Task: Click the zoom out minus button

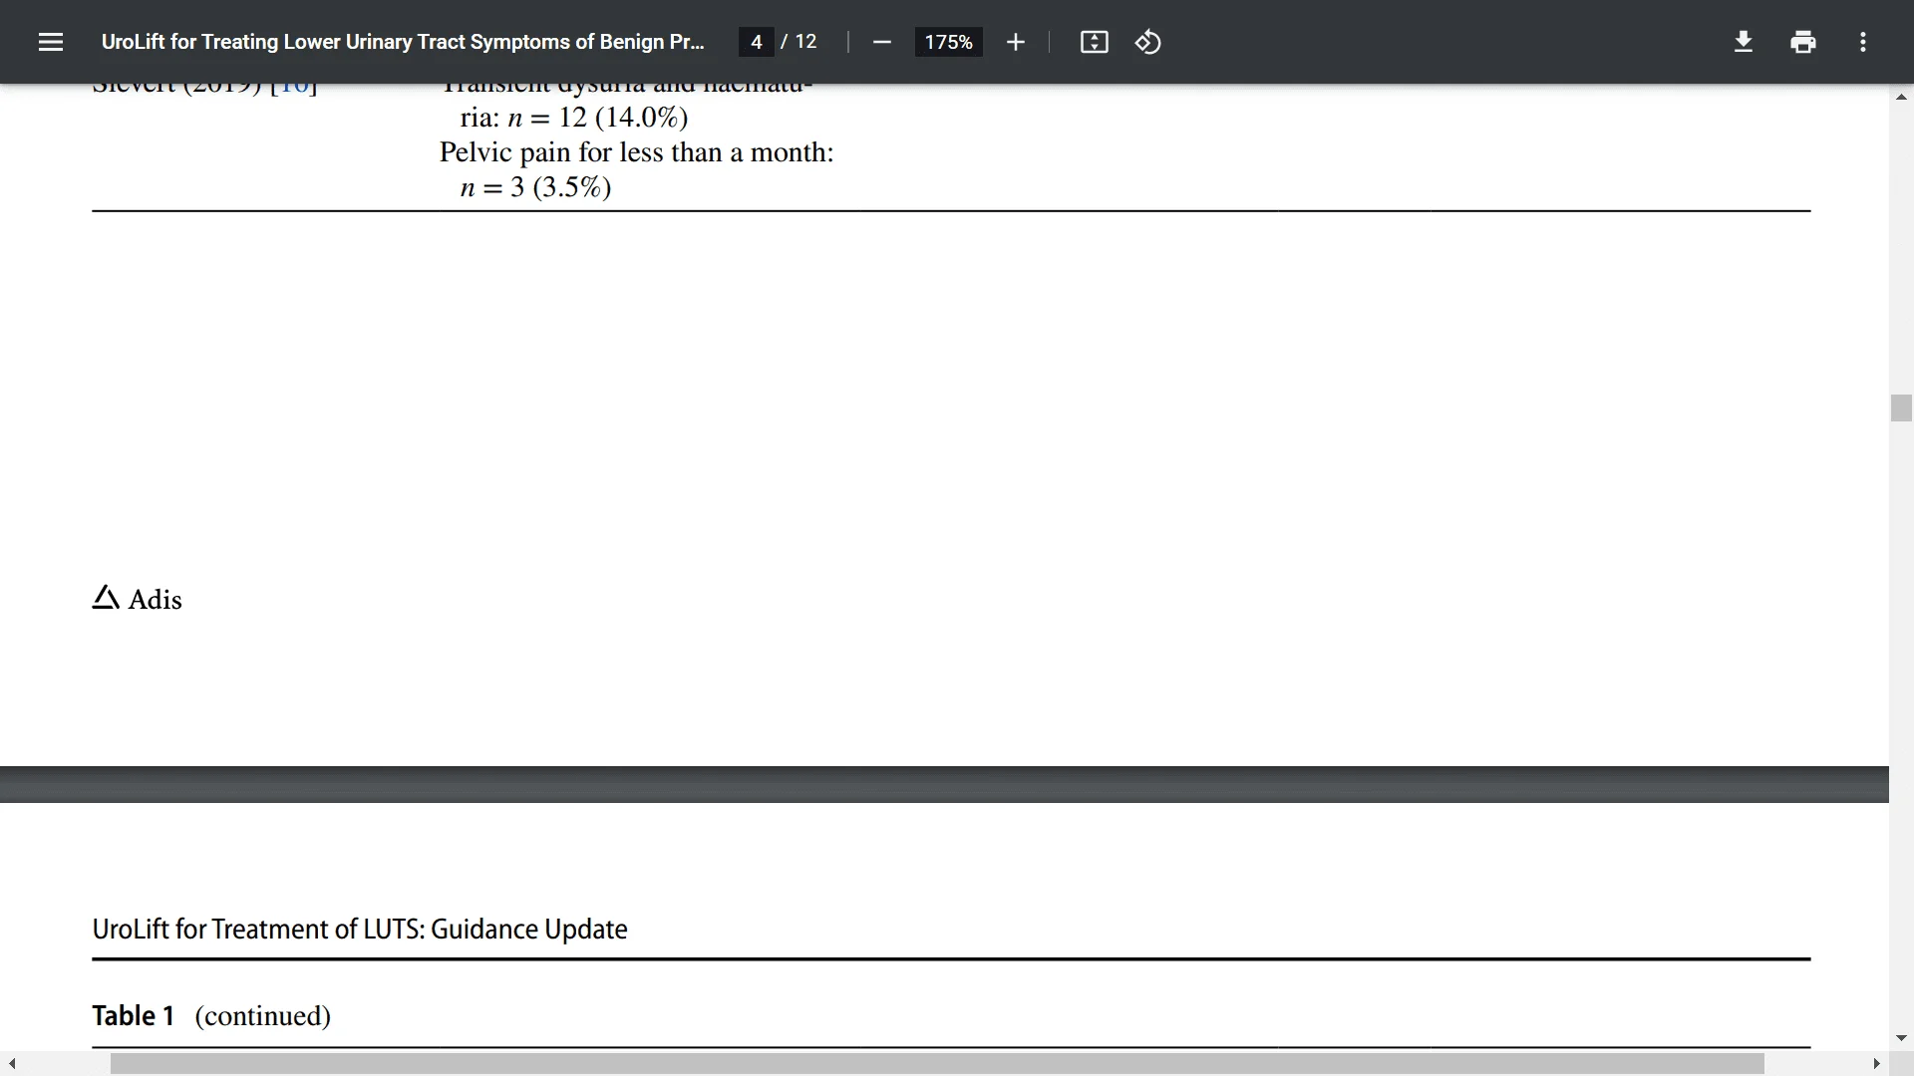Action: click(x=881, y=42)
